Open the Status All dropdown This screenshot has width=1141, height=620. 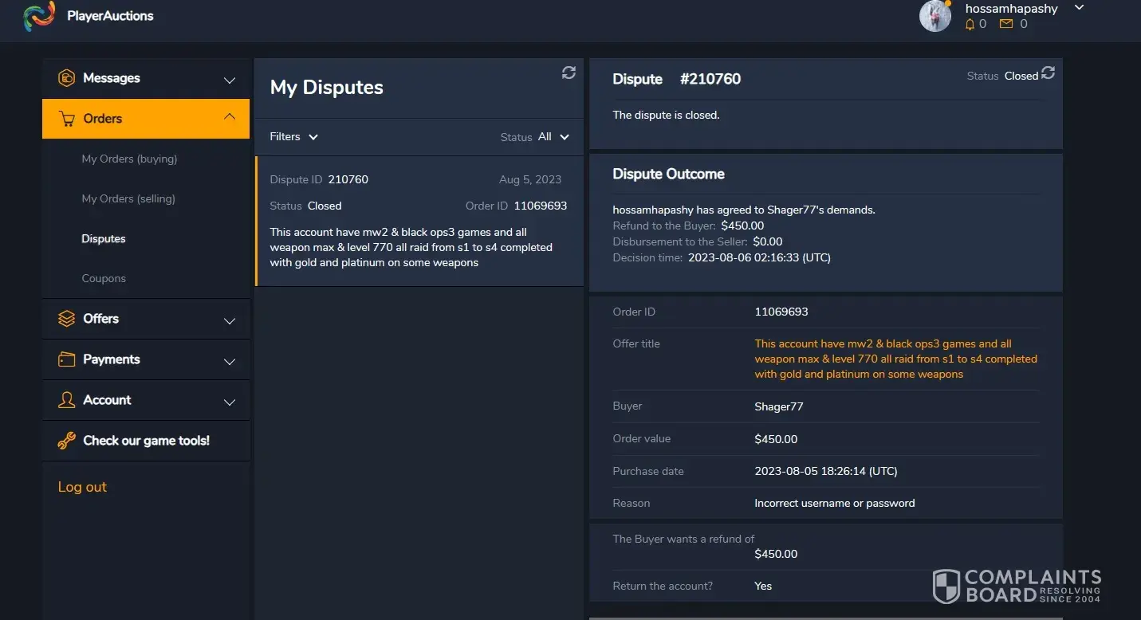coord(553,137)
